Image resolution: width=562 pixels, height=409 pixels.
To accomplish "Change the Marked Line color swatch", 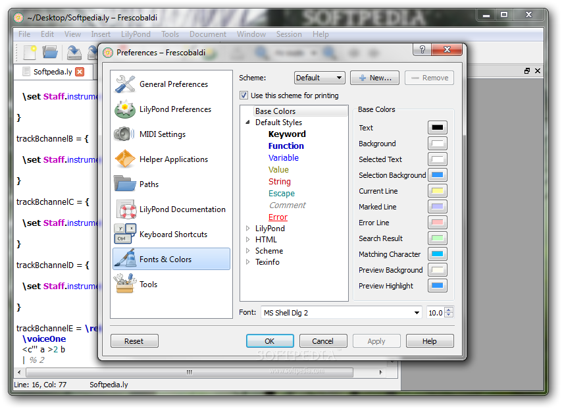I will (x=437, y=207).
